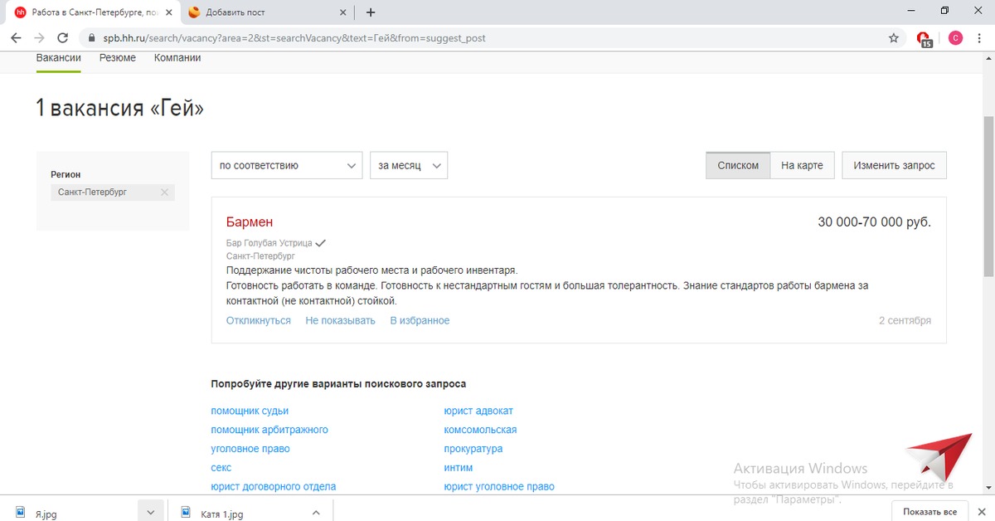Click the browser back arrow
The image size is (995, 521).
pos(16,38)
